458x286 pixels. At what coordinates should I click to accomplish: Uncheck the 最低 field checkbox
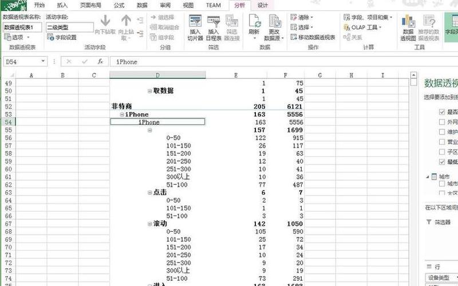442,162
